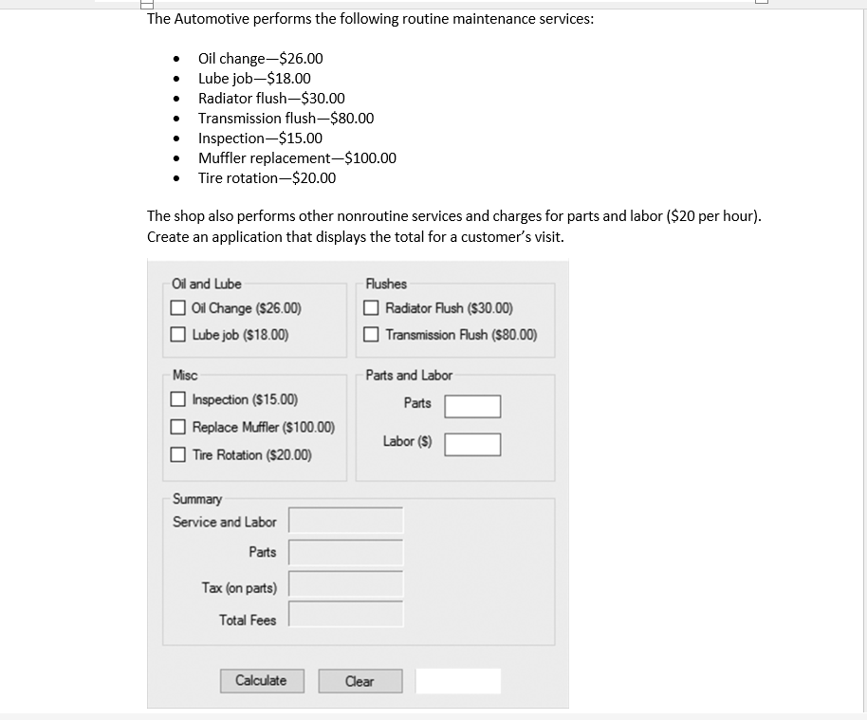Click the blank white box beside Clear
Screen dimensions: 867x720
click(458, 681)
